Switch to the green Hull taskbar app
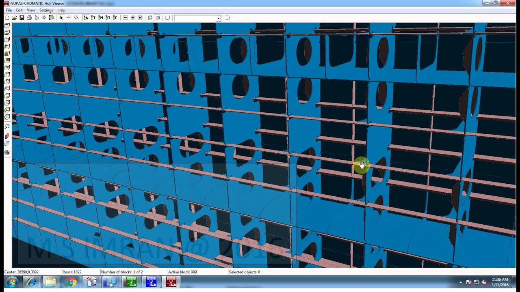Viewport: 520px width, 292px height. [131, 282]
